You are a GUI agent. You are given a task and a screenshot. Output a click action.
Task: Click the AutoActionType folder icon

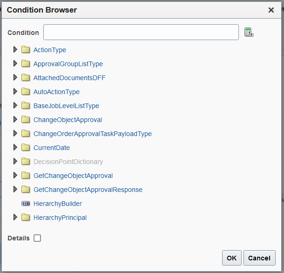(26, 91)
